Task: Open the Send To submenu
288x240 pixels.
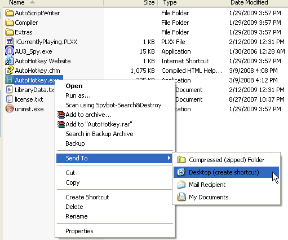Action: (x=114, y=158)
